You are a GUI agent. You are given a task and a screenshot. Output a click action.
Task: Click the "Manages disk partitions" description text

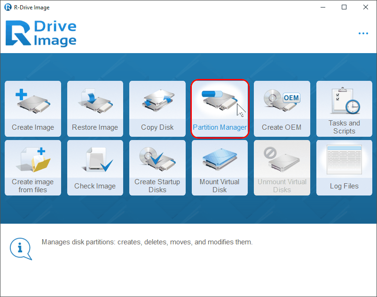pyautogui.click(x=147, y=242)
